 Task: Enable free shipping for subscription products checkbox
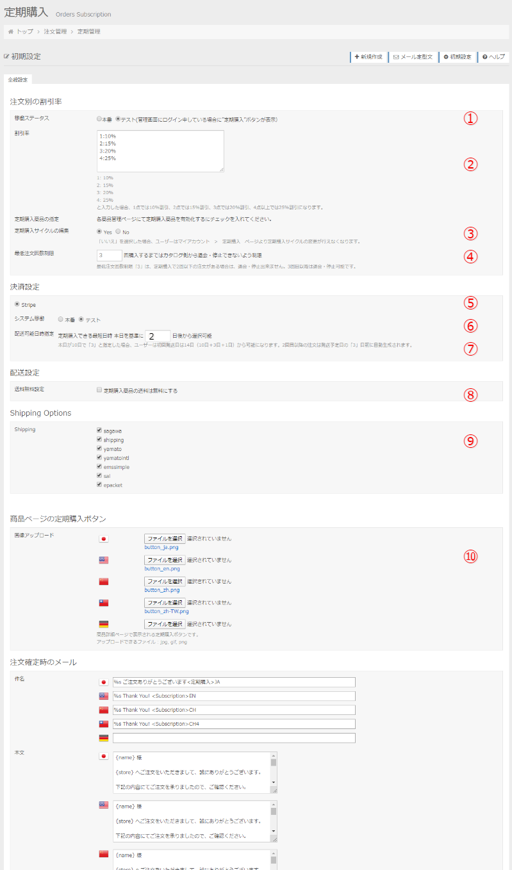[x=99, y=390]
